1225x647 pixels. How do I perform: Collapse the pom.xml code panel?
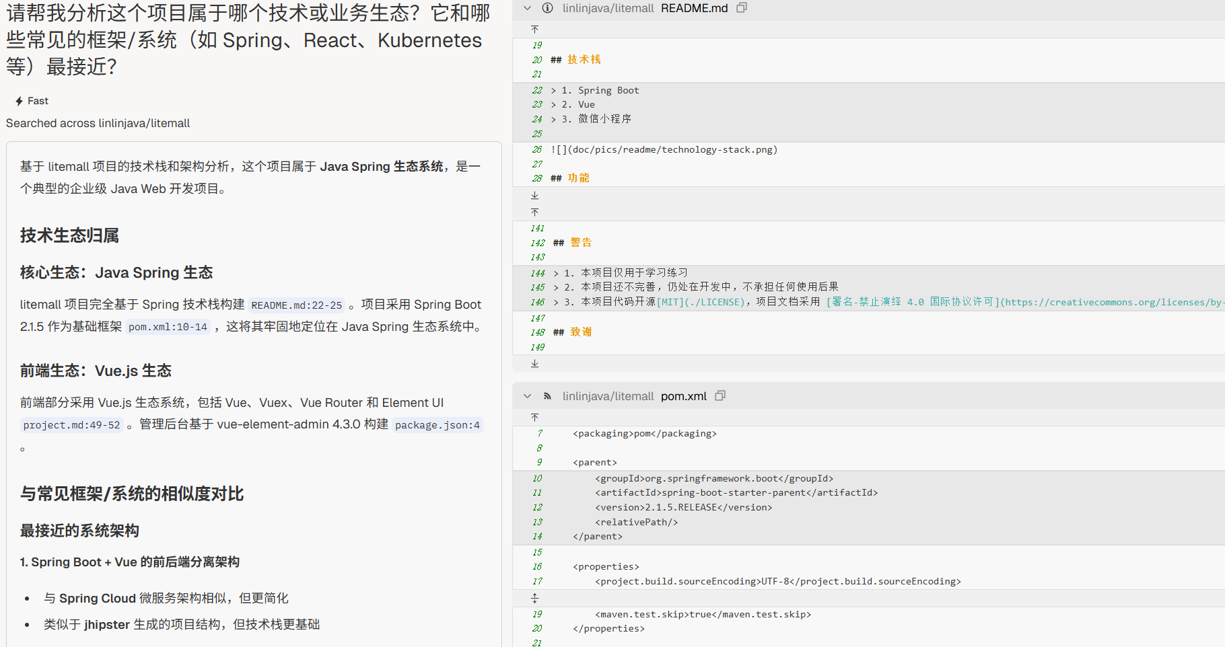[x=528, y=396]
